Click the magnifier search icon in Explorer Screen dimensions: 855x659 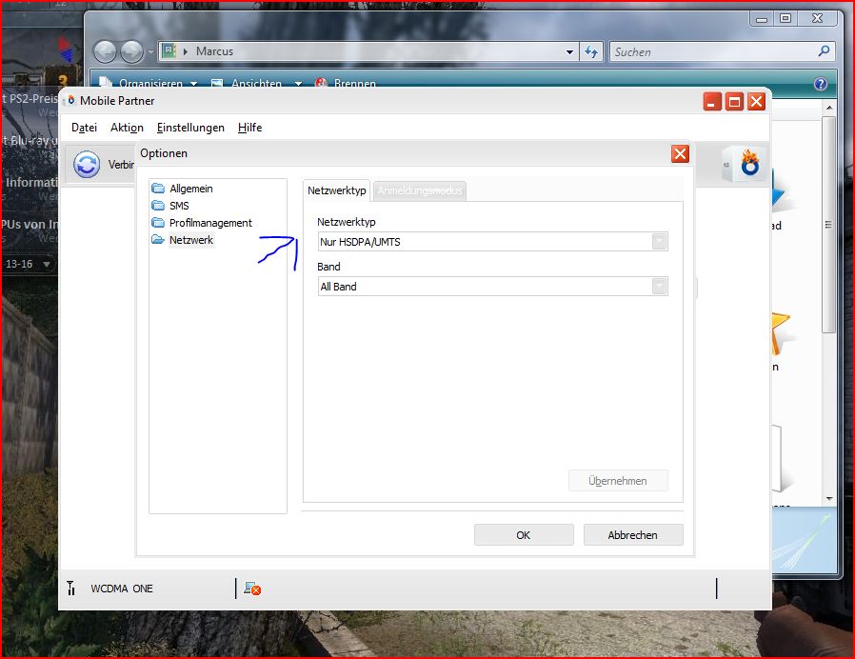point(824,51)
